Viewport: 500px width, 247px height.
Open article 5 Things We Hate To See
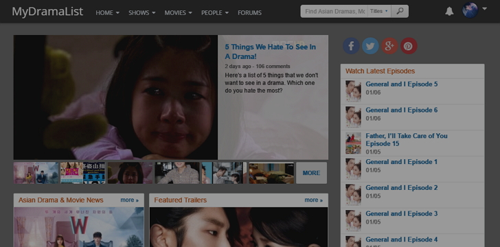270,51
